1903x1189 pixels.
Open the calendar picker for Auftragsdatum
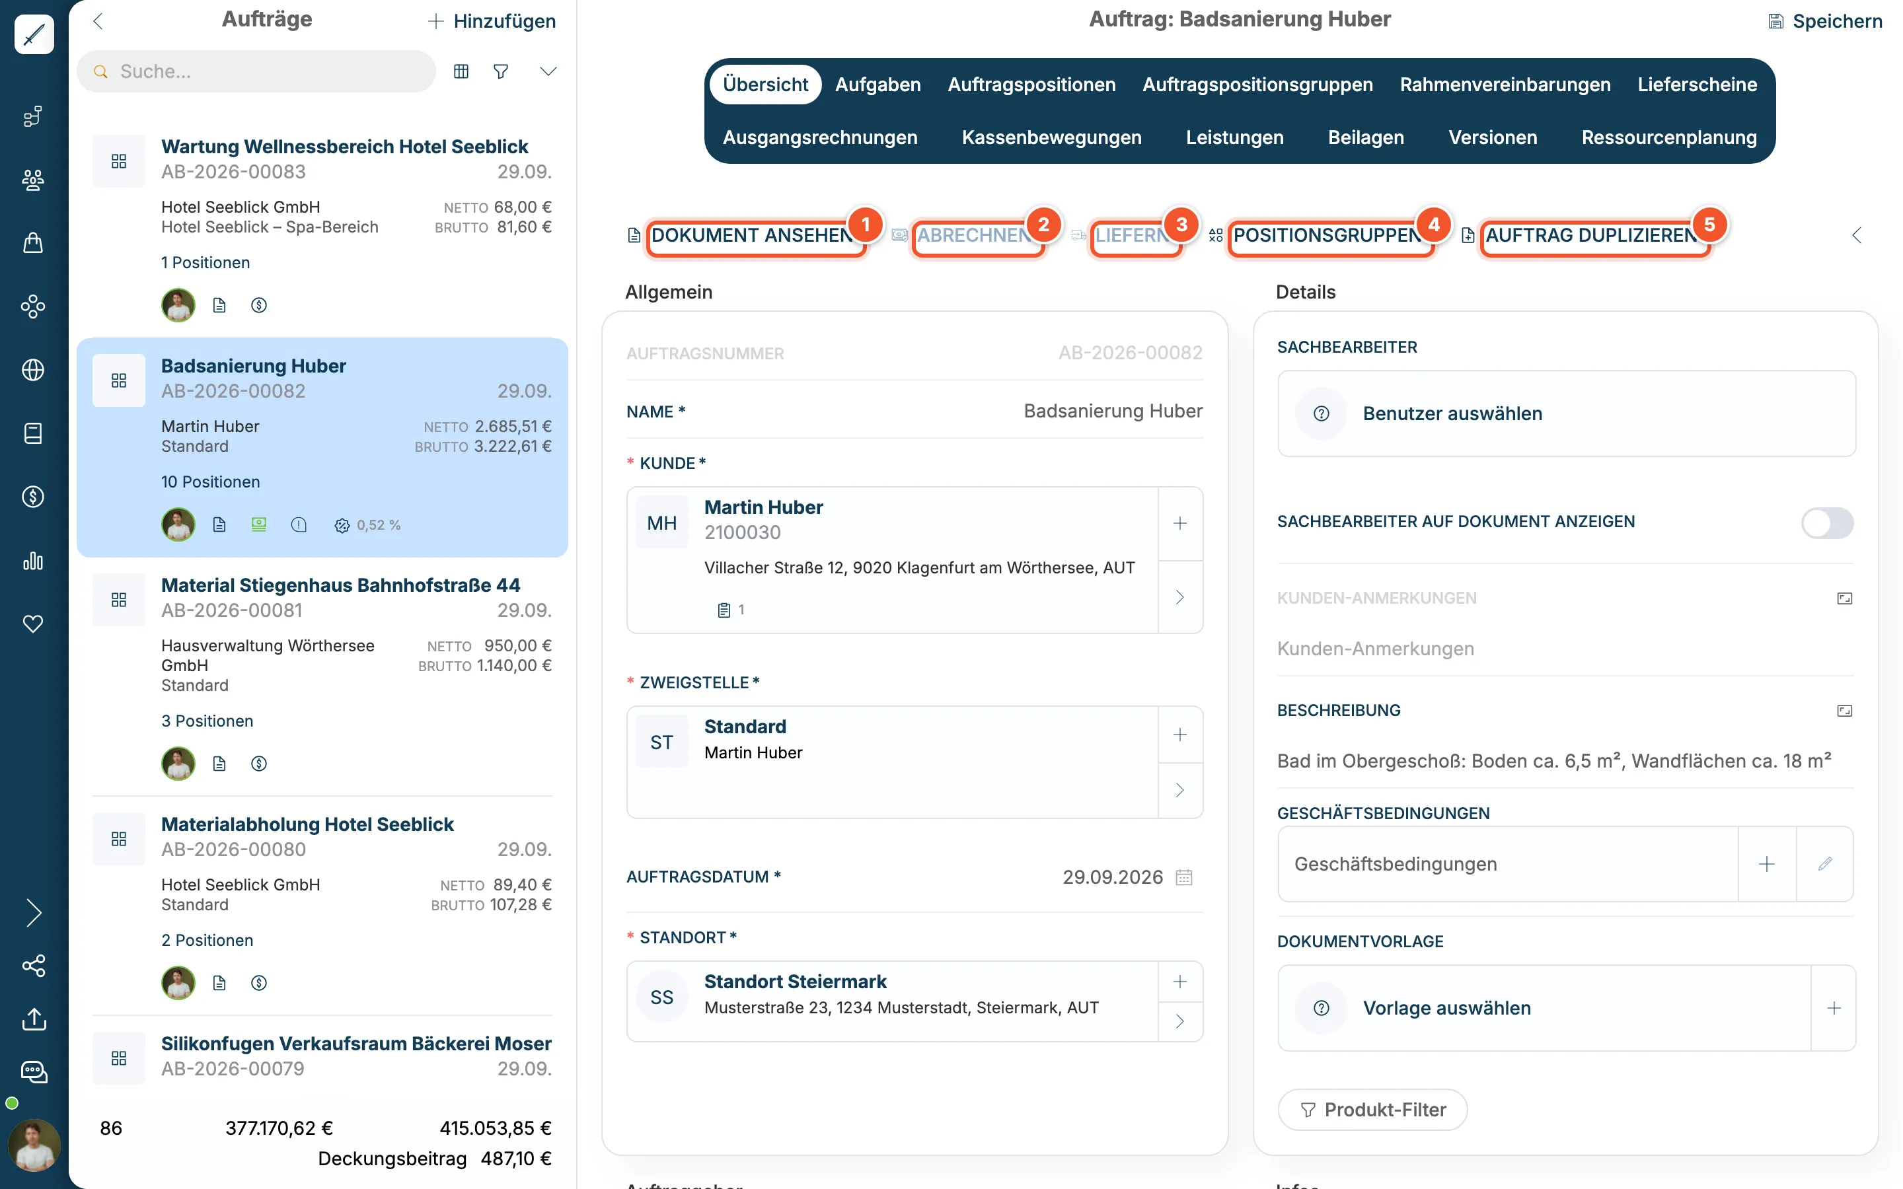pos(1183,877)
